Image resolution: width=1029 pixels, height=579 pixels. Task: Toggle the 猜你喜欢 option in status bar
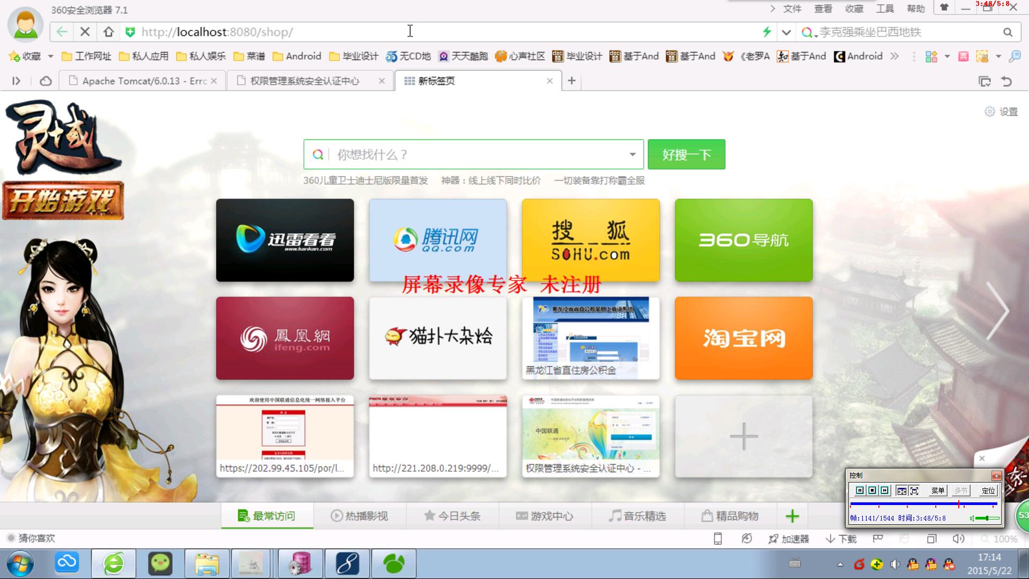tap(31, 538)
